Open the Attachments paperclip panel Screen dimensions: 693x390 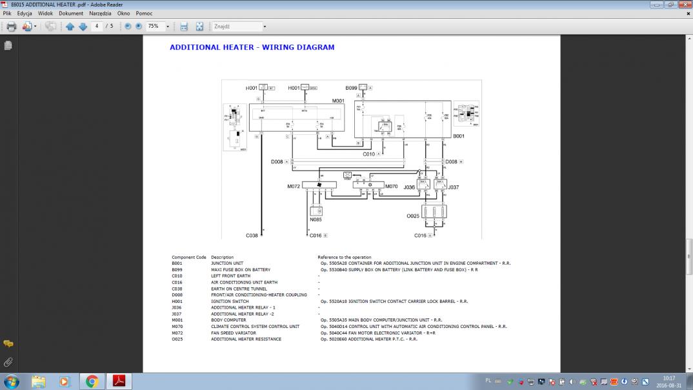point(8,362)
